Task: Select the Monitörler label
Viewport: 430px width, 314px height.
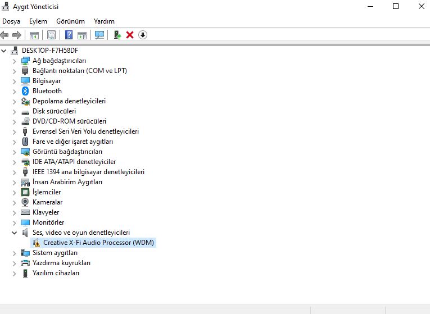Action: [x=48, y=222]
